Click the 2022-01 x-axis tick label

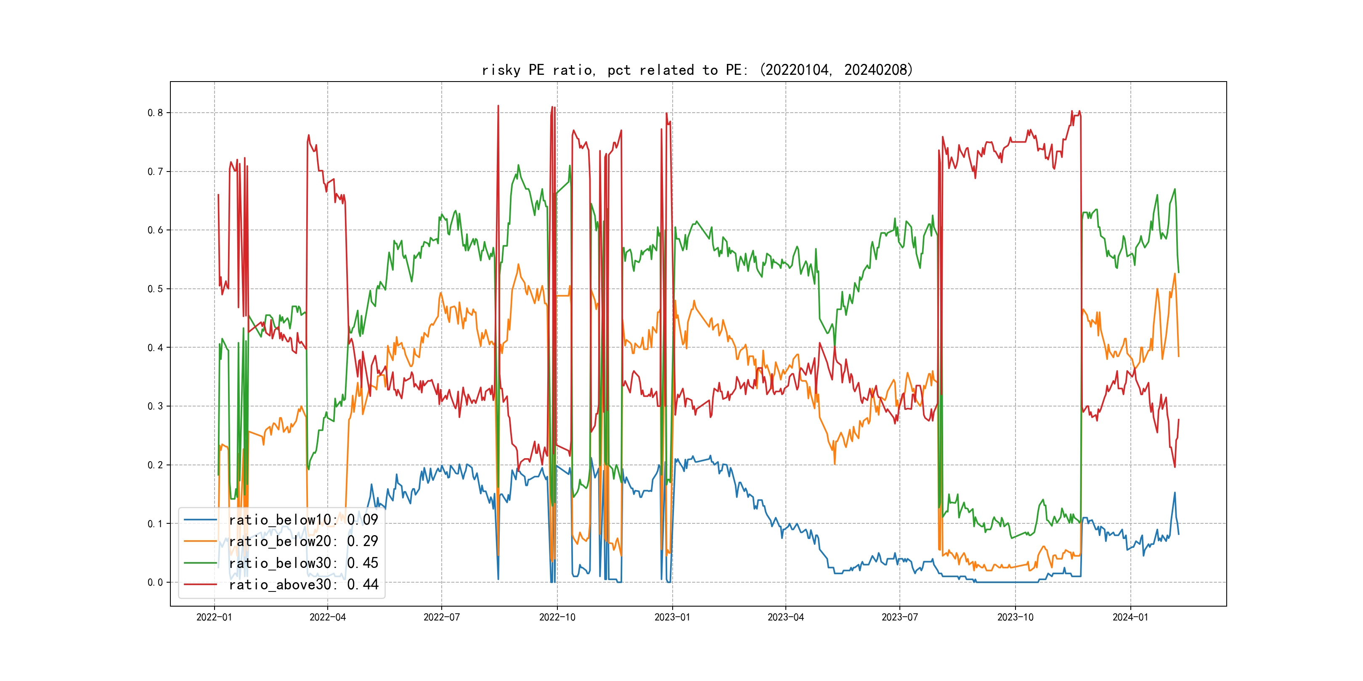pos(214,618)
